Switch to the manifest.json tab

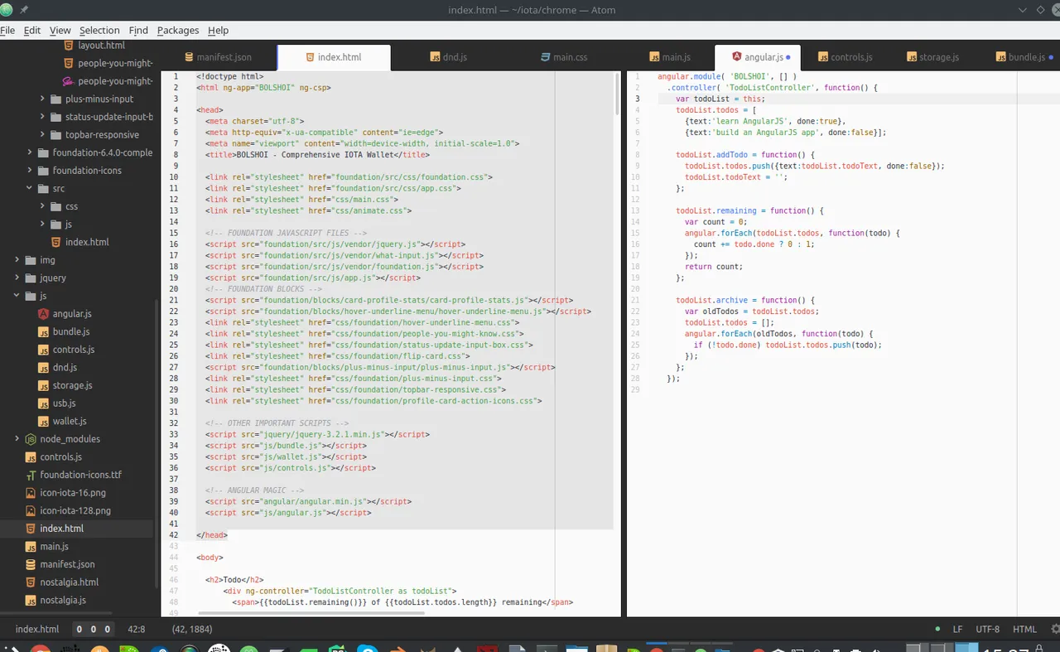point(219,57)
